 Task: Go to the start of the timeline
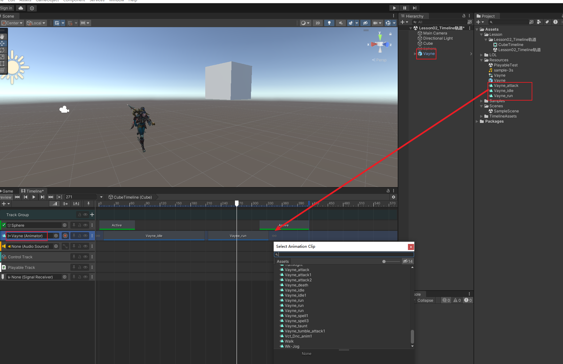point(17,197)
